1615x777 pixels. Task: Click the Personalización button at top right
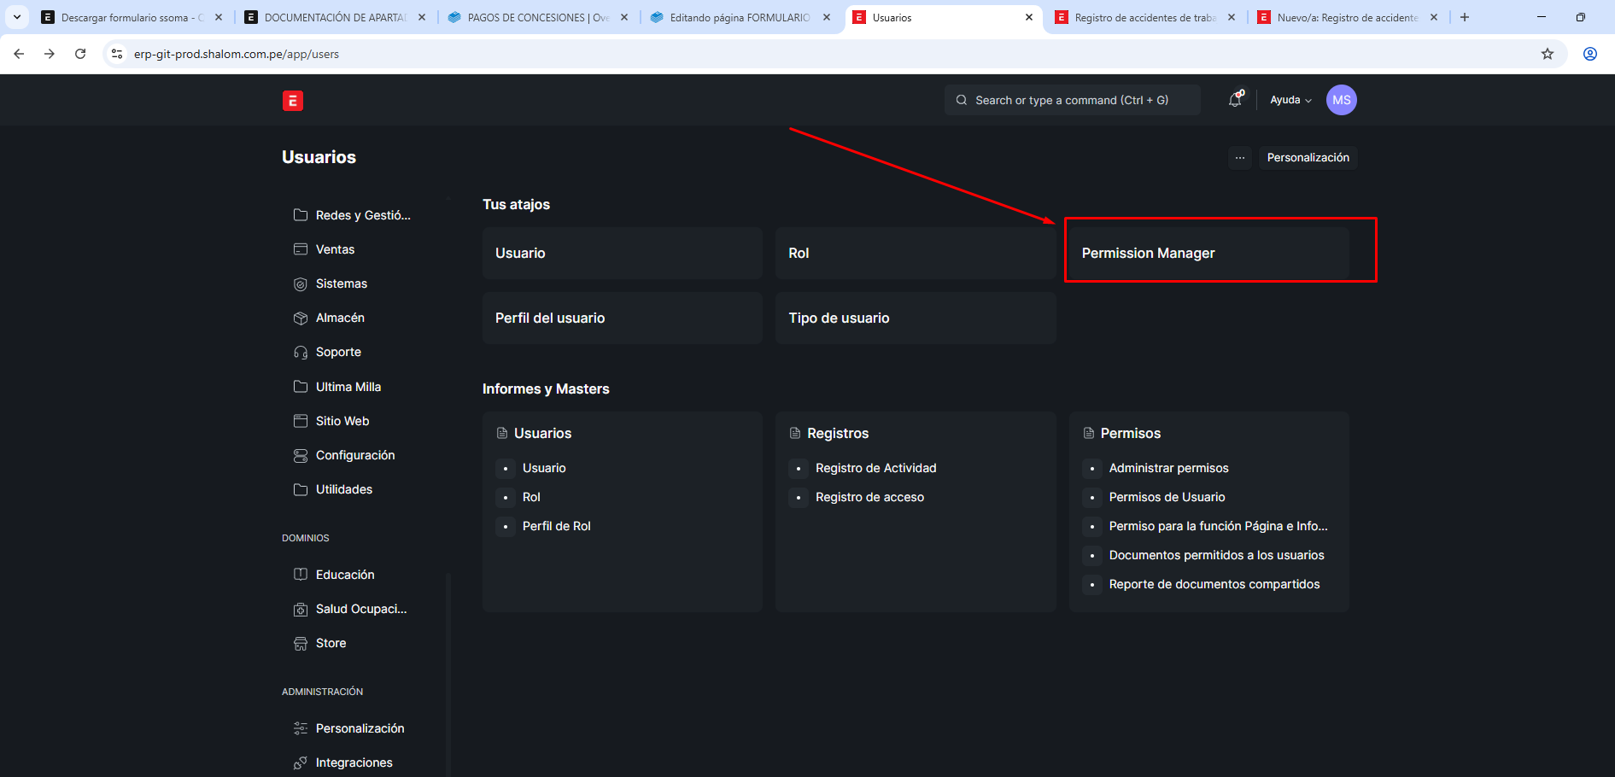point(1308,158)
